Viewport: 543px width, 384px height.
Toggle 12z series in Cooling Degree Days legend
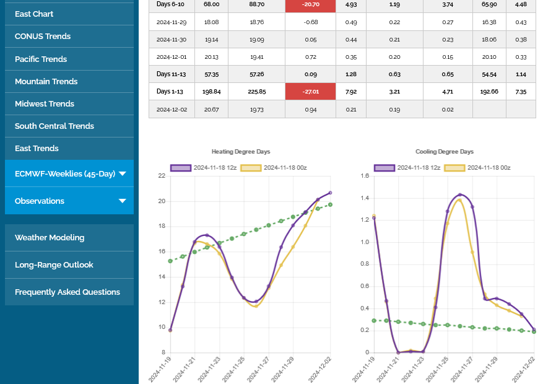[x=384, y=168]
